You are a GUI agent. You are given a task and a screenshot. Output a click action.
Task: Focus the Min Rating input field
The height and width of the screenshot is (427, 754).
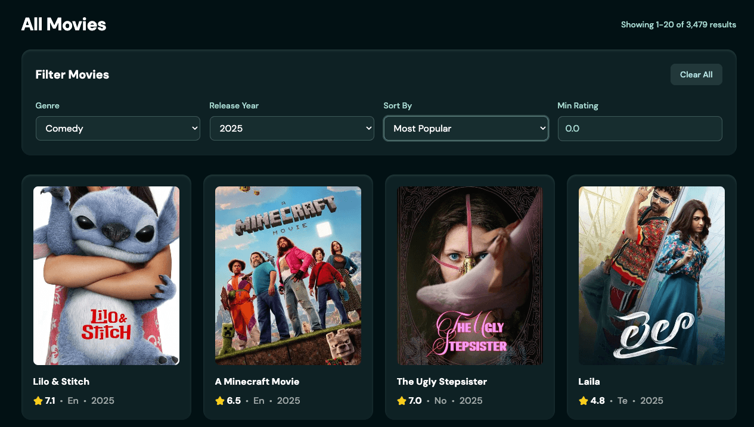[640, 129]
